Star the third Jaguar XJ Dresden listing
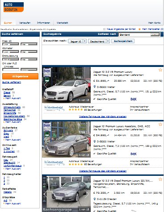Viewport: 164px width, 212px height. coord(160,179)
